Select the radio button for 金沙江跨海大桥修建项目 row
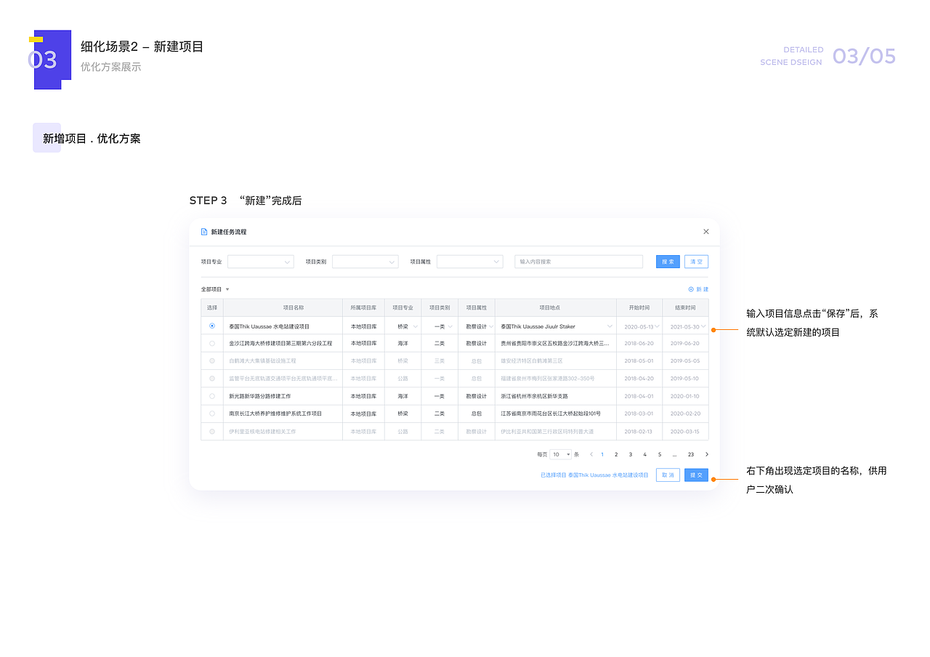 click(211, 343)
